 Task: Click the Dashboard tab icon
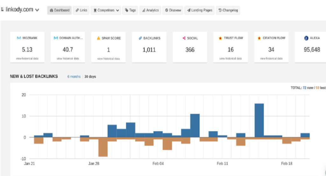(51, 10)
